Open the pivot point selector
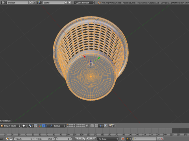 click(x=31, y=126)
